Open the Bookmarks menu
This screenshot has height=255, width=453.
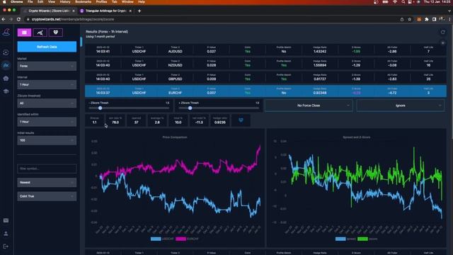tap(84, 1)
